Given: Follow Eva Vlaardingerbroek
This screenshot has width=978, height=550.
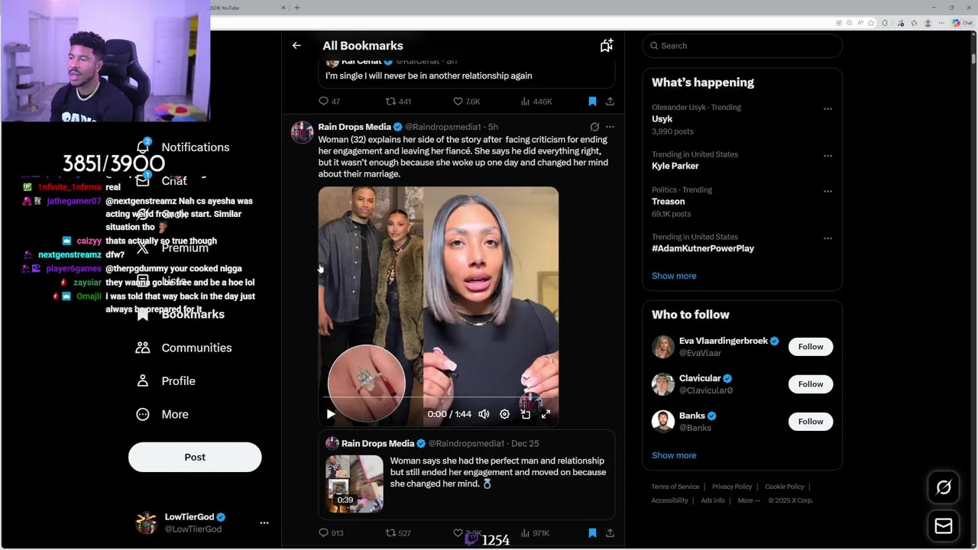Looking at the screenshot, I should click(x=811, y=347).
